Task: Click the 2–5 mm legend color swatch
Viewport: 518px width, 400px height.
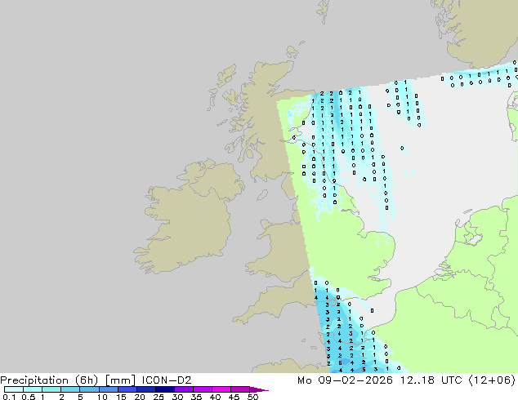Action: point(70,389)
